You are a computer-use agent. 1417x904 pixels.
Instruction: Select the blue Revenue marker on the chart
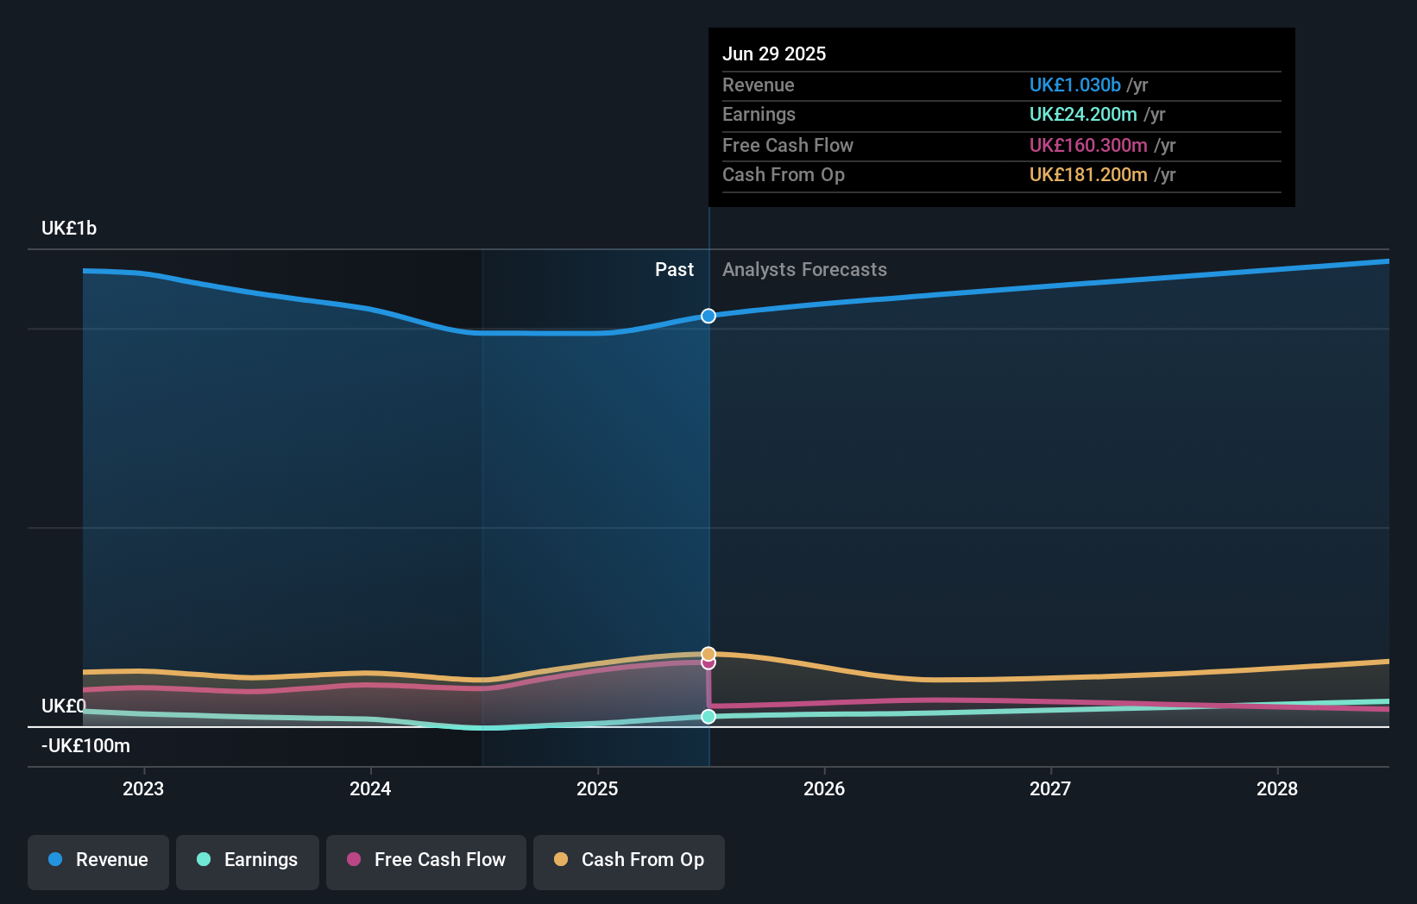point(708,316)
